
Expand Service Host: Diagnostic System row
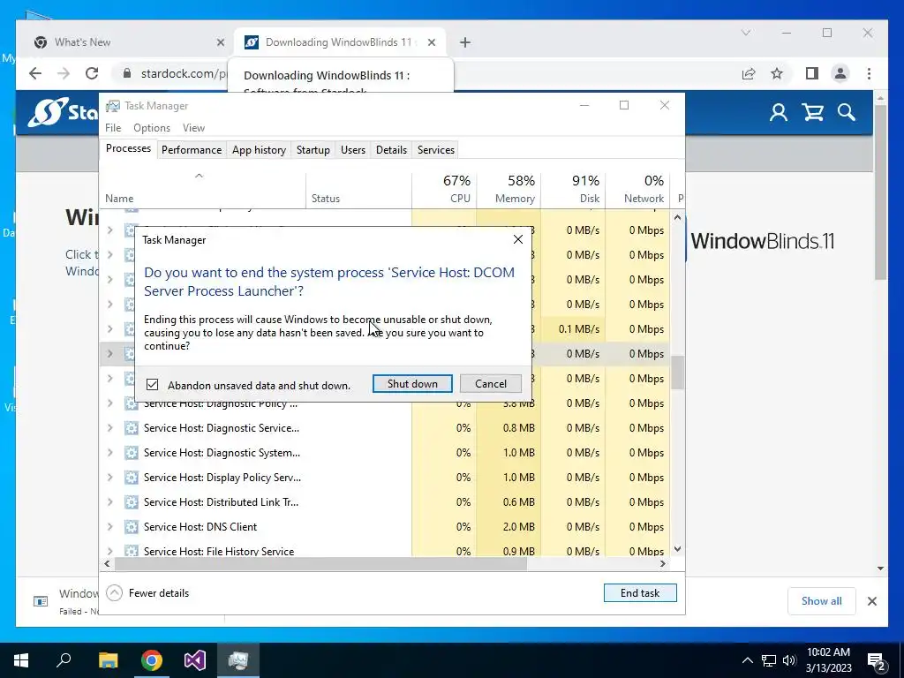[x=109, y=453]
